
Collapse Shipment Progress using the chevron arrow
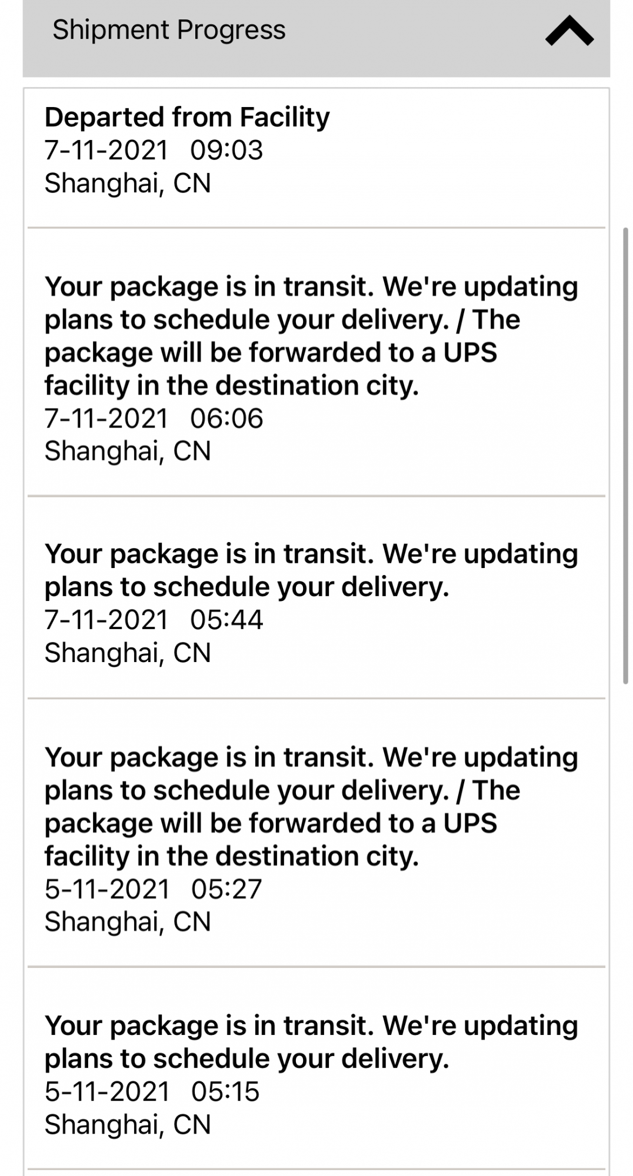569,31
